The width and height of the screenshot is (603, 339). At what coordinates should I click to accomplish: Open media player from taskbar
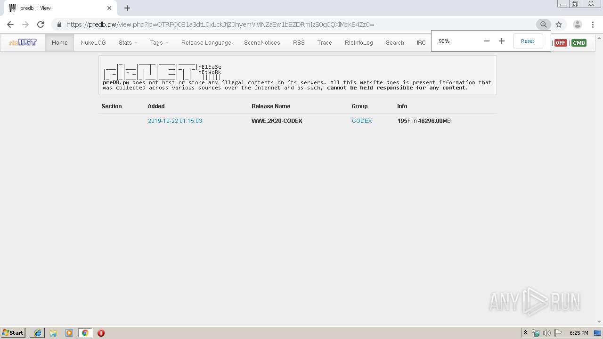coord(69,332)
